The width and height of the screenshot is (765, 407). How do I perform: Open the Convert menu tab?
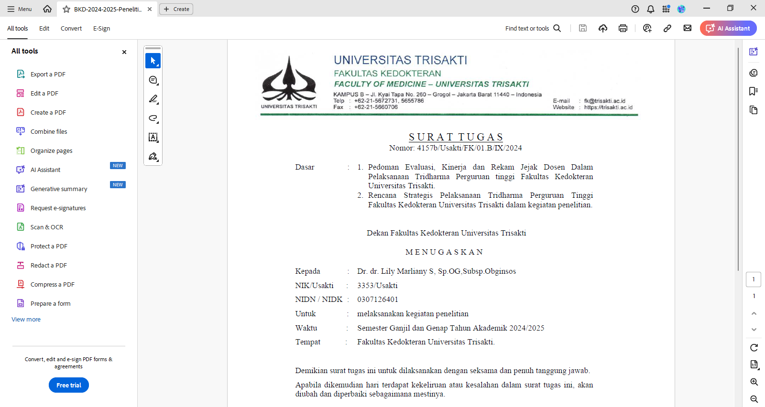tap(71, 29)
